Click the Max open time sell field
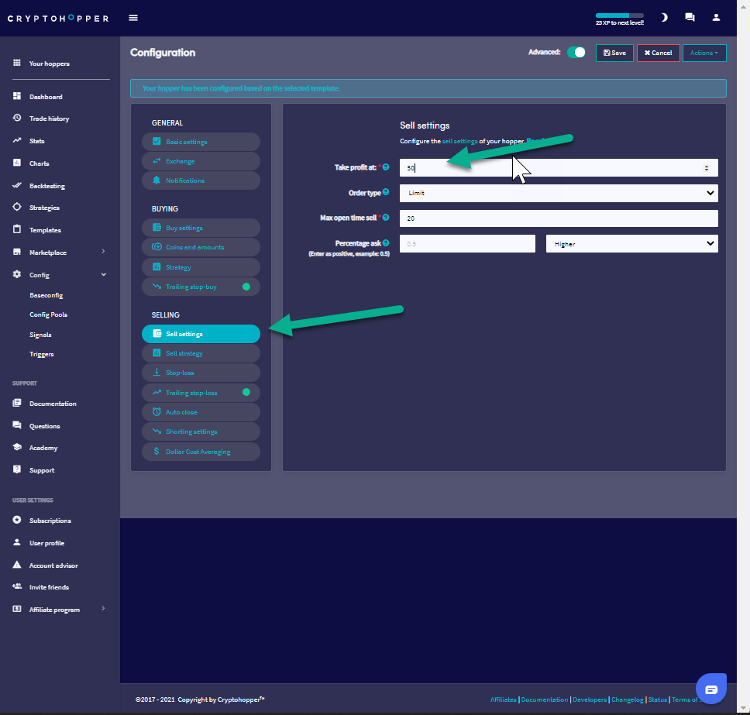This screenshot has height=715, width=750. pyautogui.click(x=559, y=218)
